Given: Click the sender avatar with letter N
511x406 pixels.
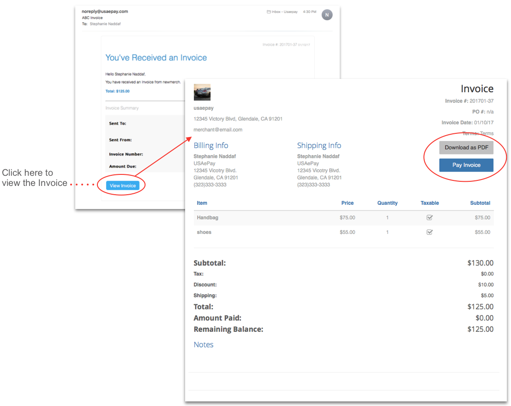Looking at the screenshot, I should point(327,15).
